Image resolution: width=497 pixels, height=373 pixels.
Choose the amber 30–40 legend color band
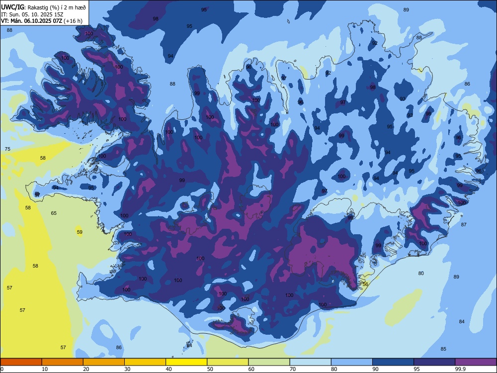pos(145,362)
